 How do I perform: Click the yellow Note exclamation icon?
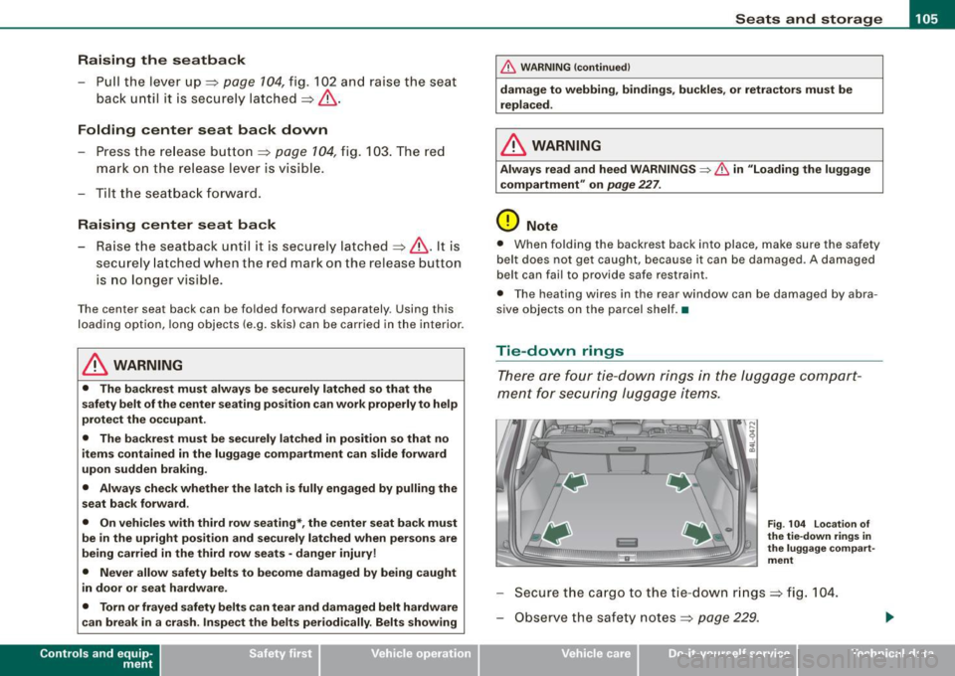(x=508, y=221)
